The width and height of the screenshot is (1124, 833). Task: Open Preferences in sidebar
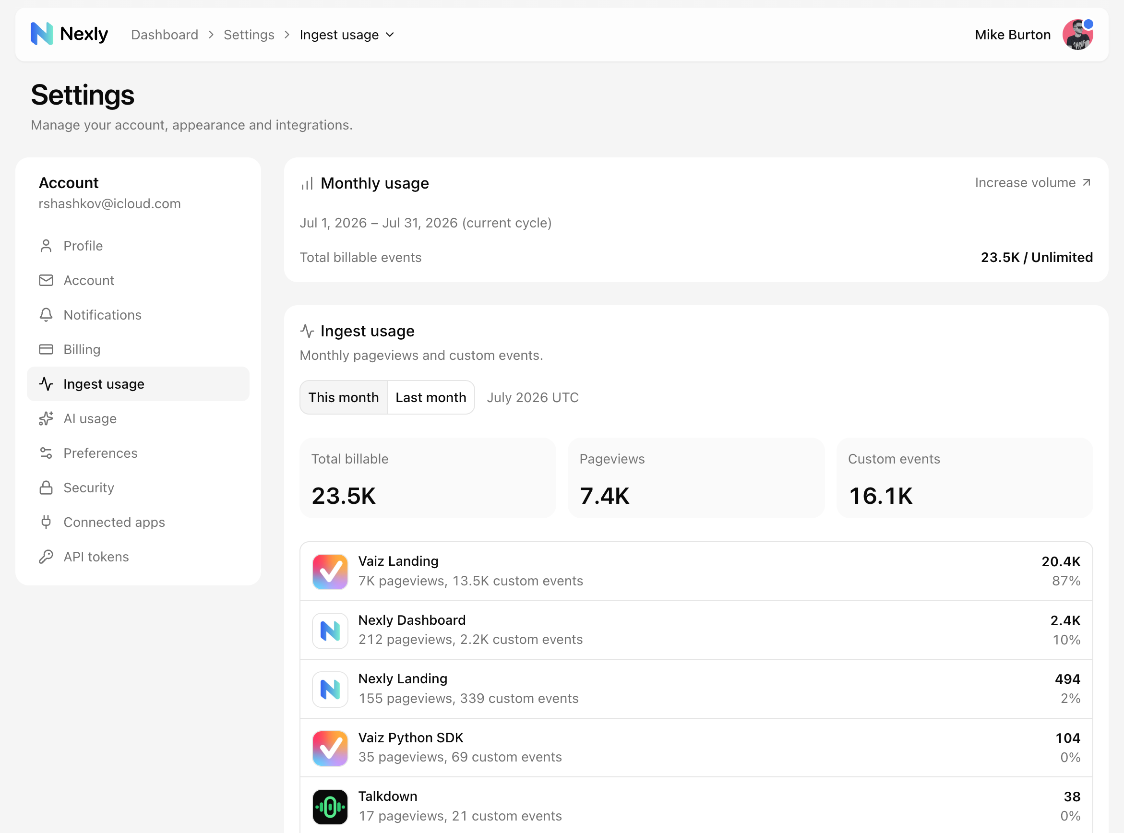click(138, 453)
